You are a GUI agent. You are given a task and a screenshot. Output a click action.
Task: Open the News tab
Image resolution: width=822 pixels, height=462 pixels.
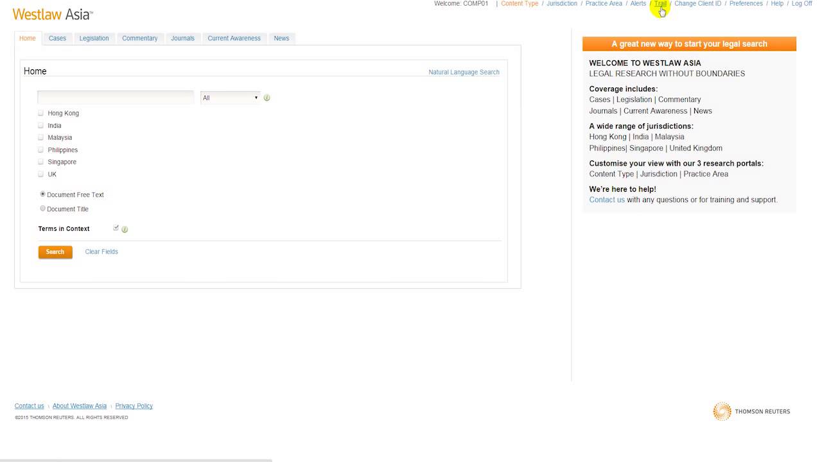pos(281,38)
